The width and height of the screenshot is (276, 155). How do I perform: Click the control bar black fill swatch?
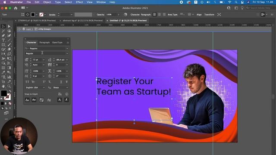pyautogui.click(x=33, y=15)
